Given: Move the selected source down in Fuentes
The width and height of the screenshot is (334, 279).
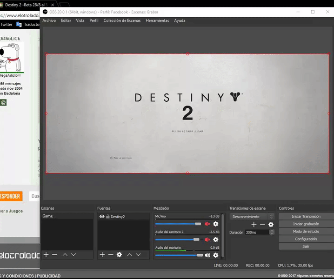Looking at the screenshot, I should pos(138,255).
